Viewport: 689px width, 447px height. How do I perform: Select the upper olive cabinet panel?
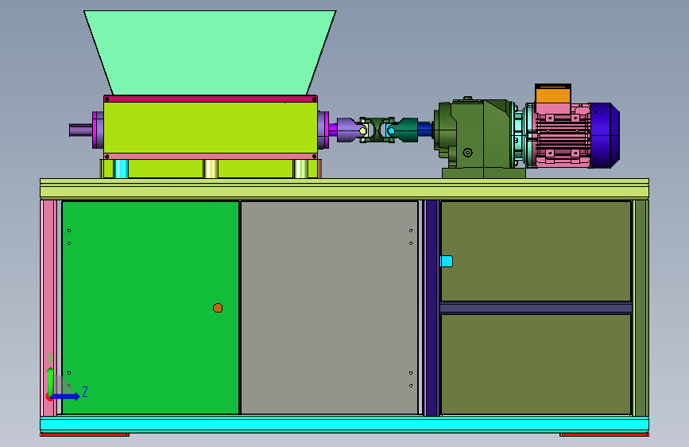click(x=536, y=251)
